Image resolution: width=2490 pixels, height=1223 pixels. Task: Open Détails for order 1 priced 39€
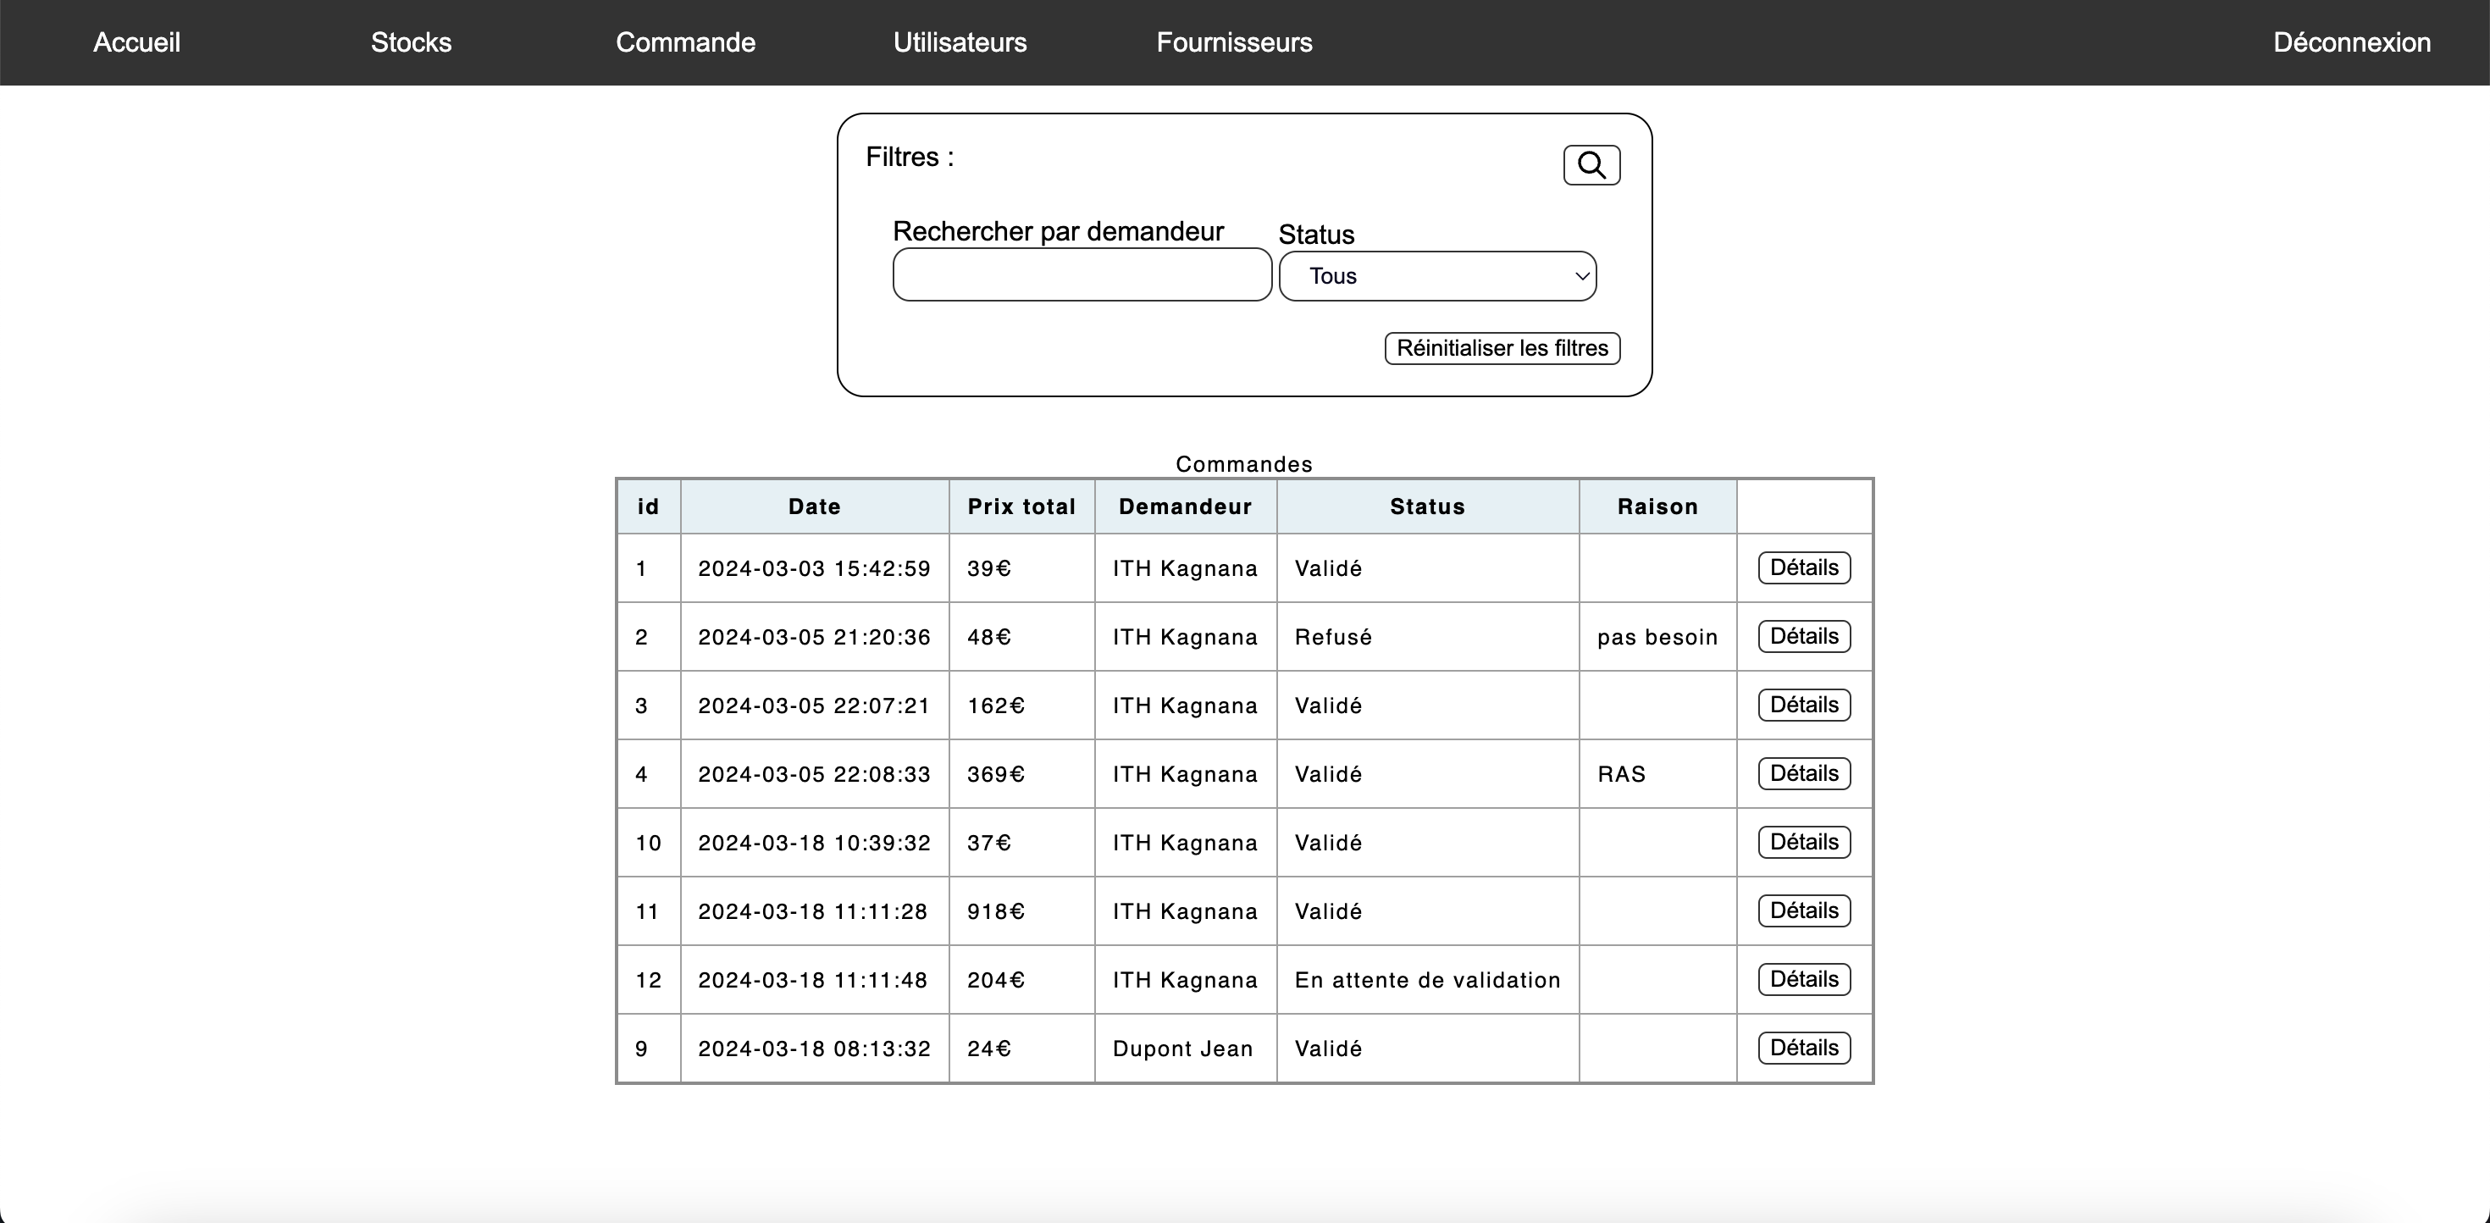click(x=1803, y=567)
